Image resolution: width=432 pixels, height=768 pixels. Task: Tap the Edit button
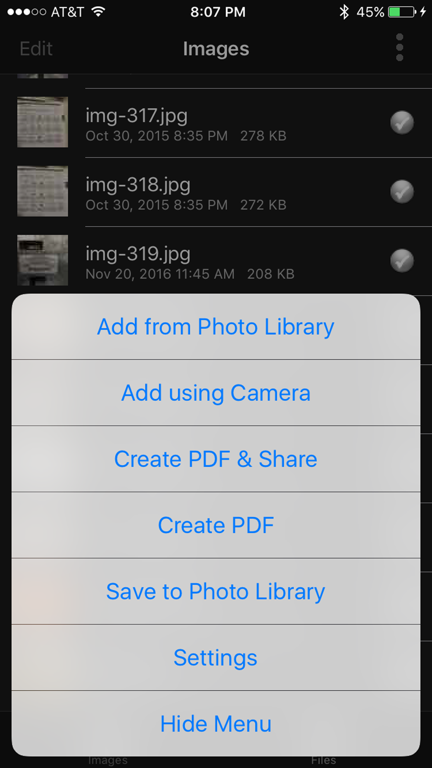tap(36, 49)
